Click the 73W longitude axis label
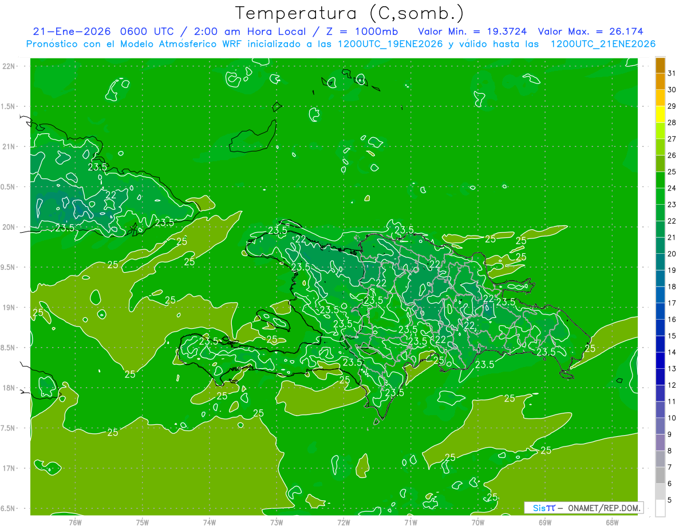This screenshot has width=687, height=530. (x=277, y=522)
